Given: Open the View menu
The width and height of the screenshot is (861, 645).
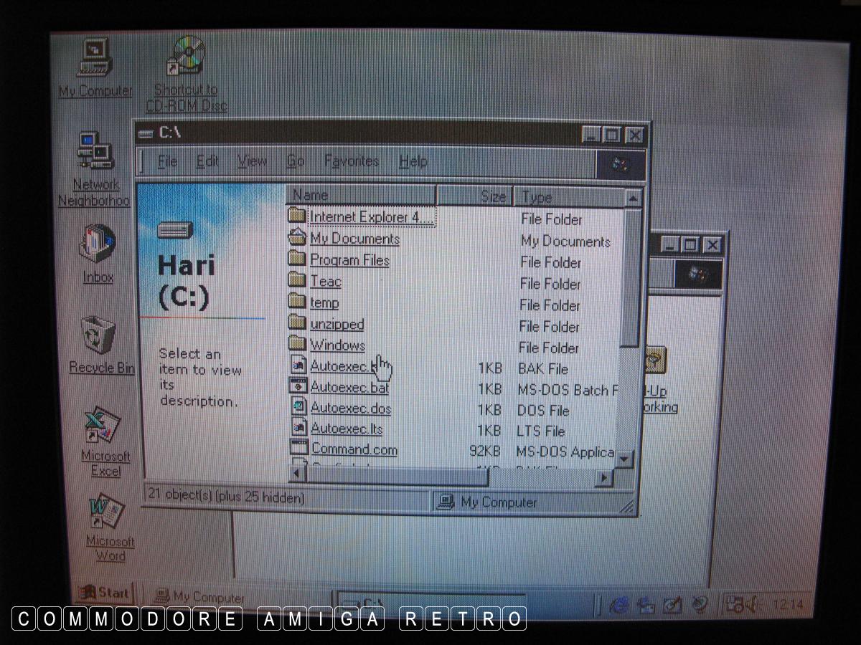Looking at the screenshot, I should pos(252,161).
